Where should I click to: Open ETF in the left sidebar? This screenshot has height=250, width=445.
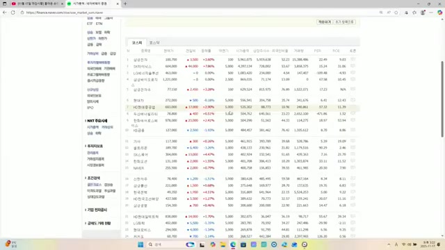[90, 24]
